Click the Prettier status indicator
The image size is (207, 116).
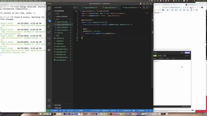click(x=140, y=111)
